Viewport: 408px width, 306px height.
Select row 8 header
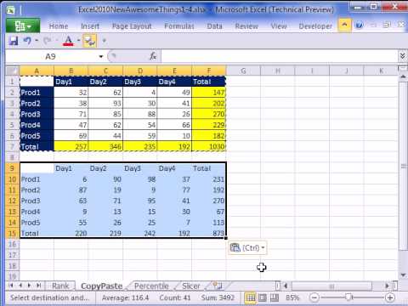pos(13,157)
